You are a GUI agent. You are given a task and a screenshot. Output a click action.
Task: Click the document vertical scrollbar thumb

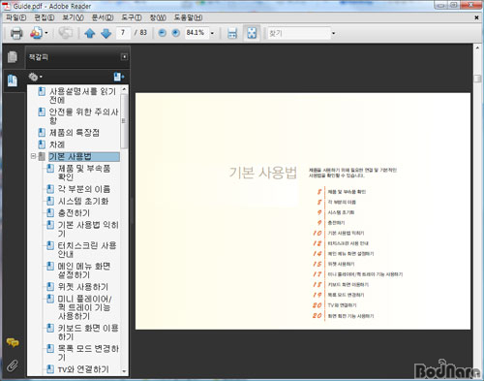point(477,79)
